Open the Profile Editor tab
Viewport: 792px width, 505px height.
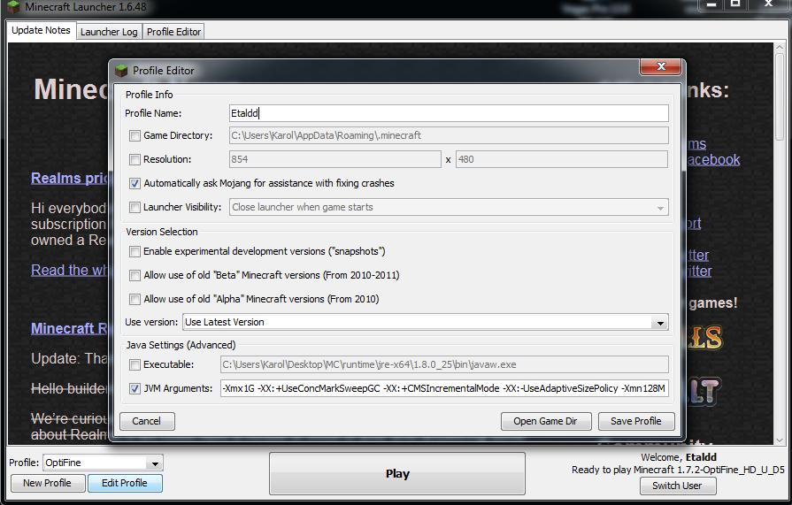[173, 32]
